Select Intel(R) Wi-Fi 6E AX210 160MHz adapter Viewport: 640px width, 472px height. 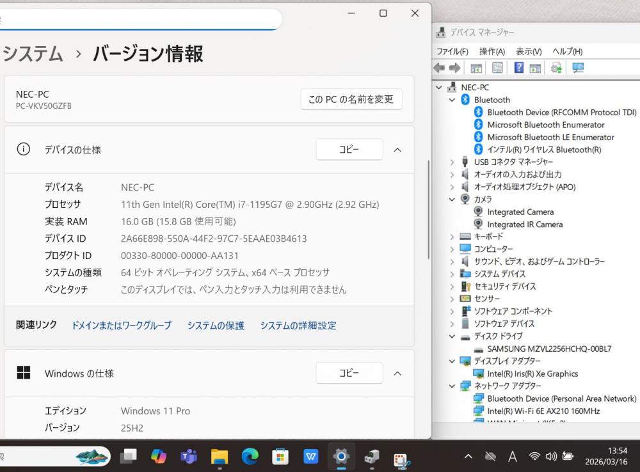(x=543, y=411)
